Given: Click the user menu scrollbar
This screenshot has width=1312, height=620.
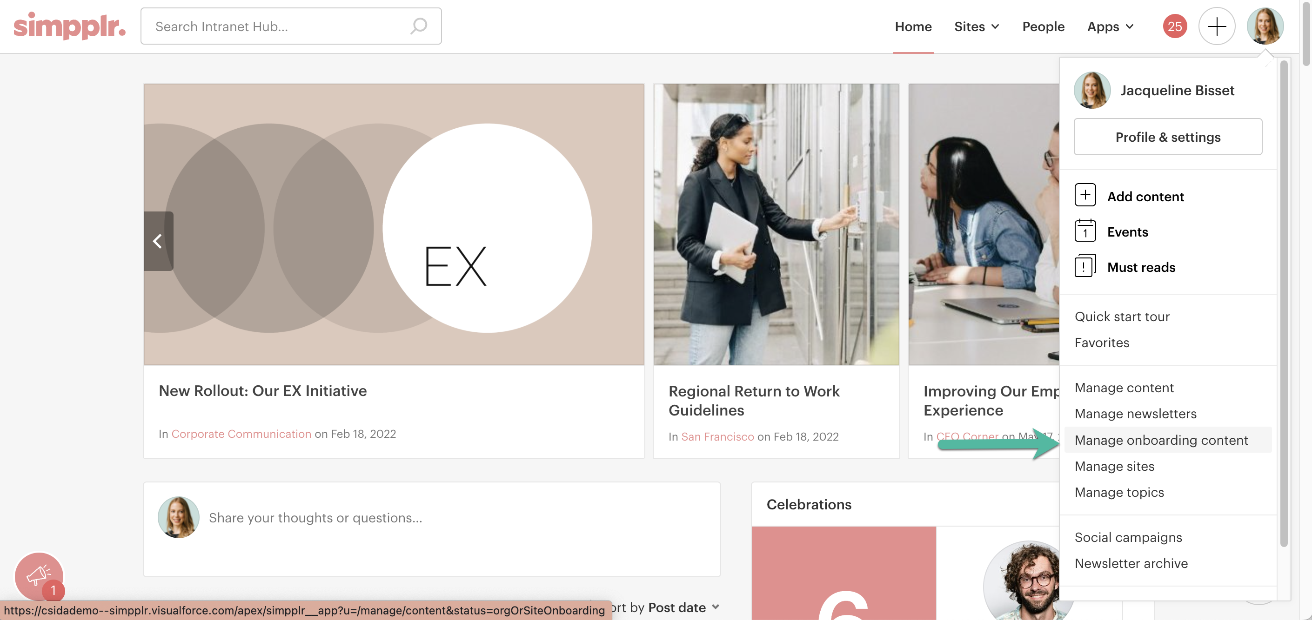Looking at the screenshot, I should click(x=1284, y=303).
